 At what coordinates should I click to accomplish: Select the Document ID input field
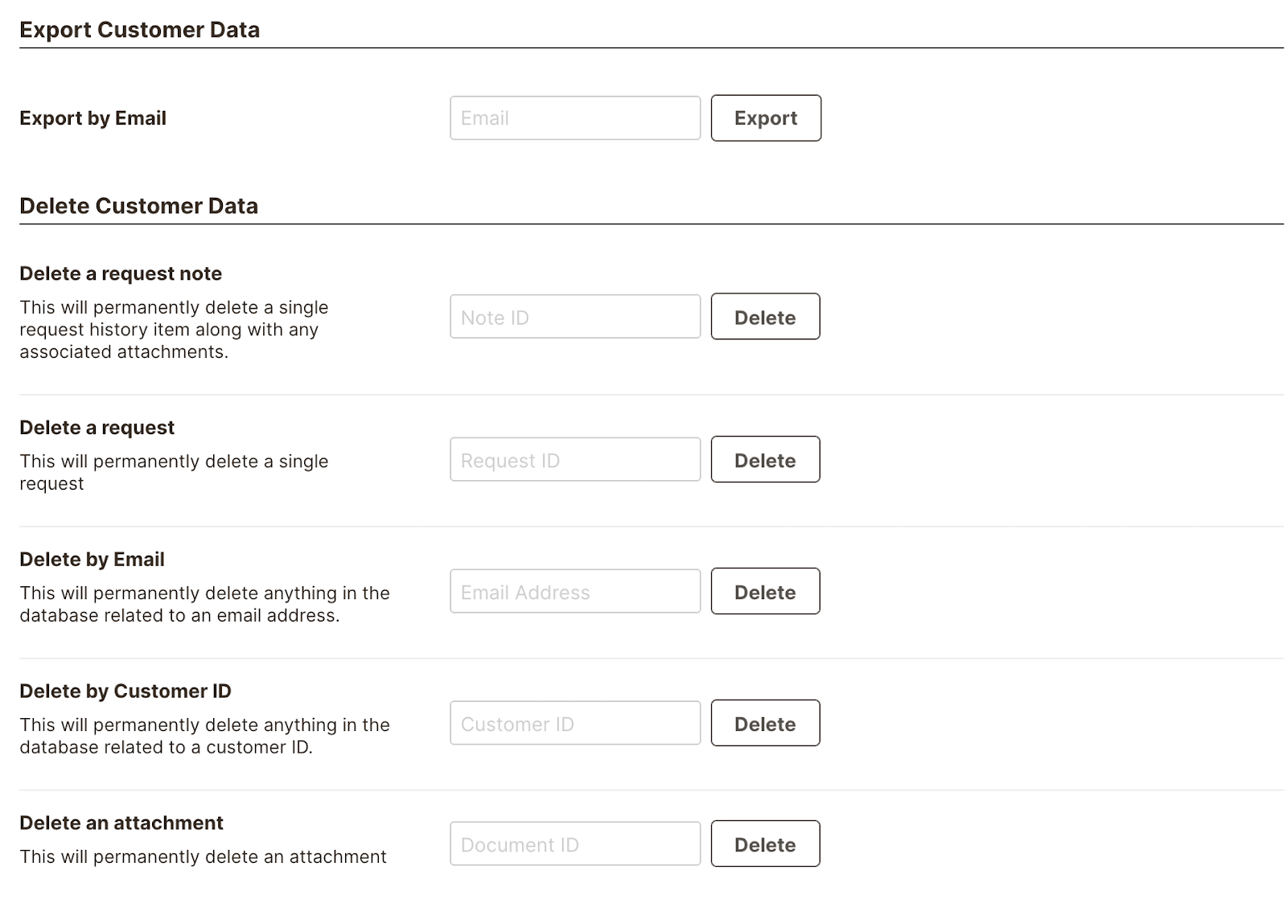pos(575,844)
